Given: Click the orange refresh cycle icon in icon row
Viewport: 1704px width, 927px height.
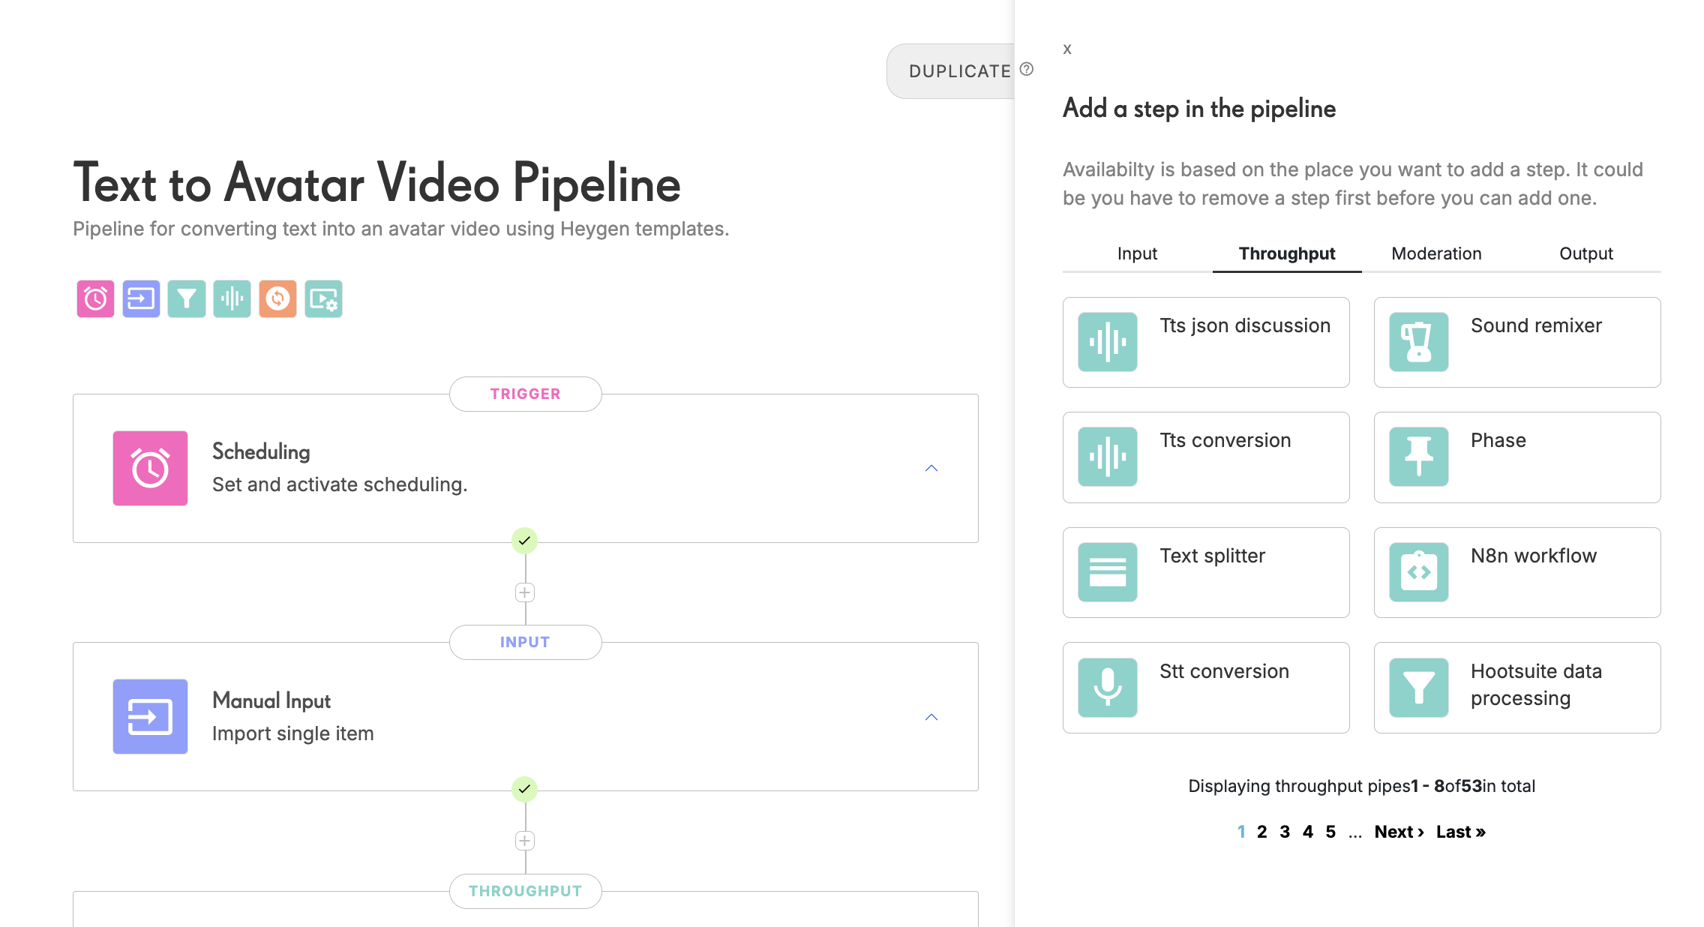Looking at the screenshot, I should 277,299.
